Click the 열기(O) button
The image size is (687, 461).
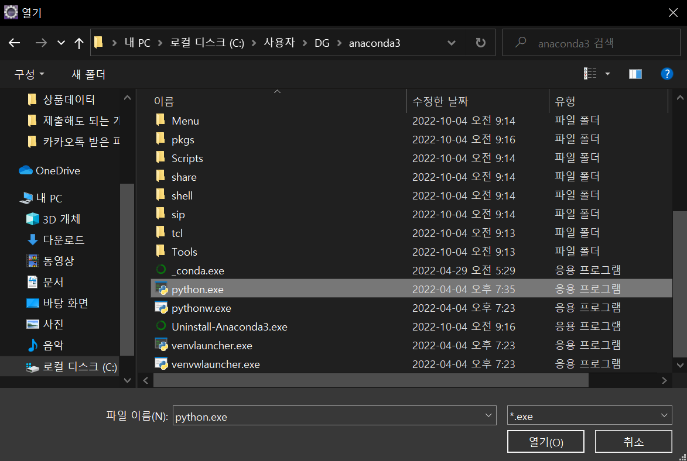tap(545, 441)
